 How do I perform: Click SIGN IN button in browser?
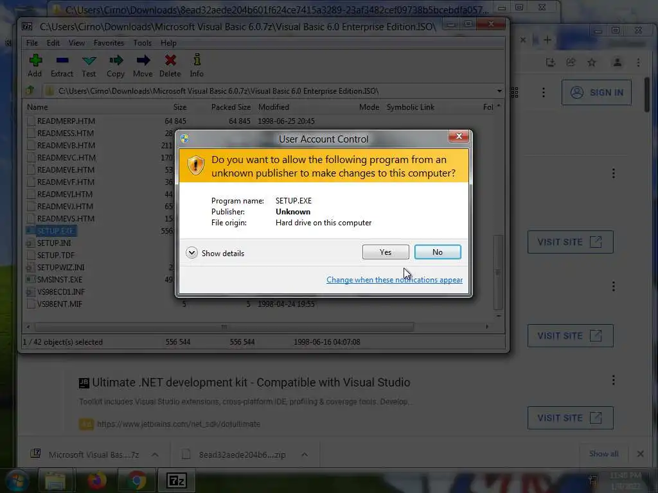(596, 92)
